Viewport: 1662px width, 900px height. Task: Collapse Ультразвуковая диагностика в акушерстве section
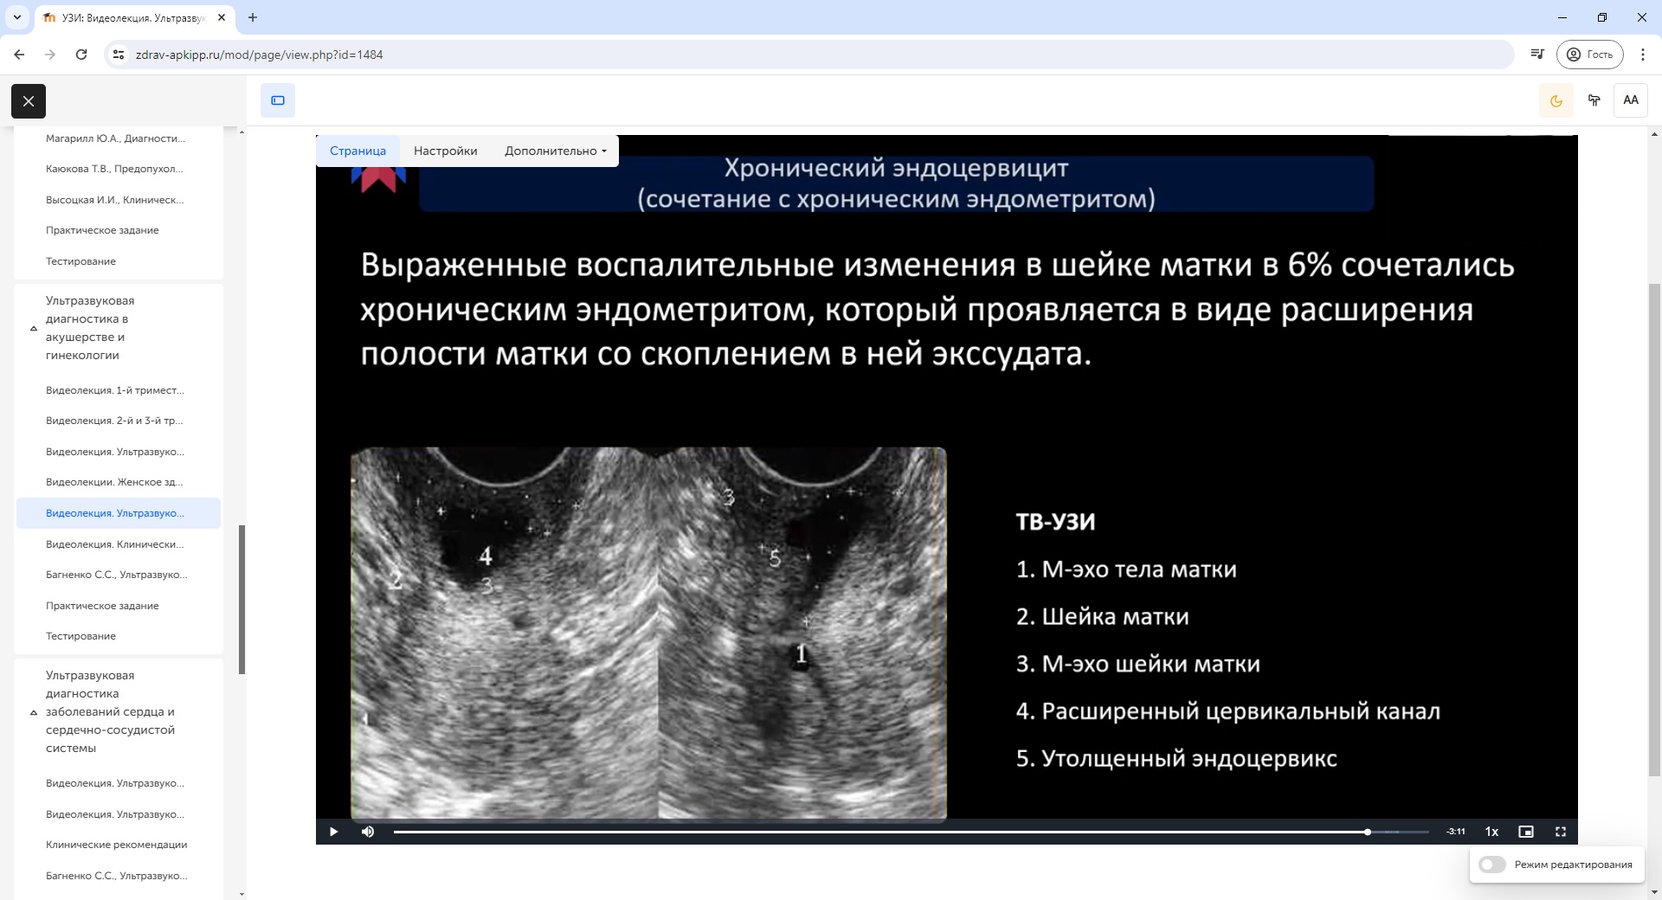(34, 328)
